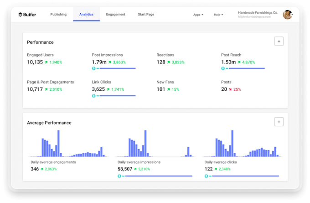Click the circle icon under Post Reach
Viewport: 310px width, 203px height.
pos(223,68)
